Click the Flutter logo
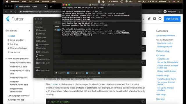The height and width of the screenshot is (104, 186). 15,19
